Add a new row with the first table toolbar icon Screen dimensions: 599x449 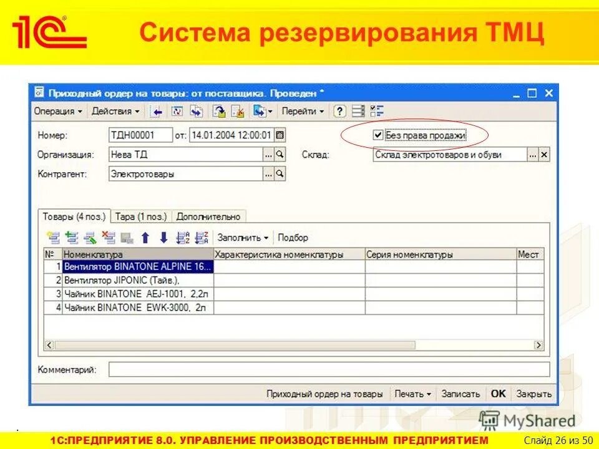point(54,238)
